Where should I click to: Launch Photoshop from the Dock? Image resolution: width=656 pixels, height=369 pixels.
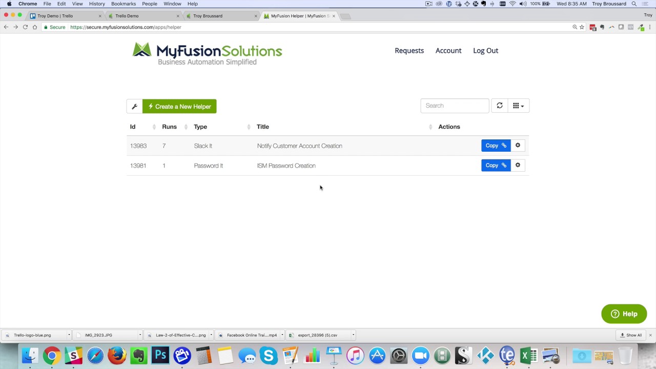[x=160, y=356]
